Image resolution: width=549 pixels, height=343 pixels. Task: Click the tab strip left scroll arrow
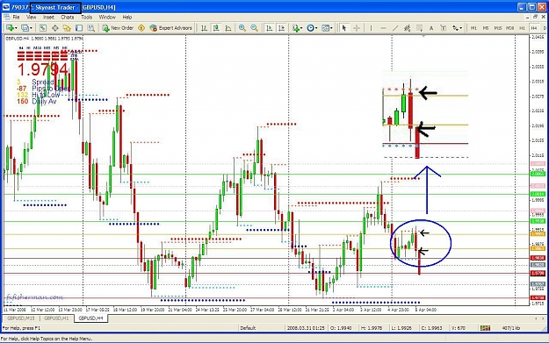536,318
